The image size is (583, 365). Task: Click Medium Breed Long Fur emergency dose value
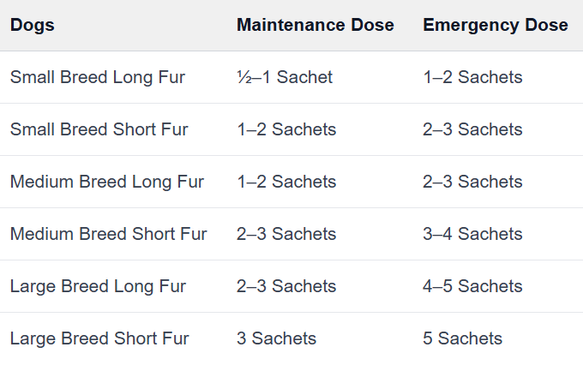(x=472, y=182)
